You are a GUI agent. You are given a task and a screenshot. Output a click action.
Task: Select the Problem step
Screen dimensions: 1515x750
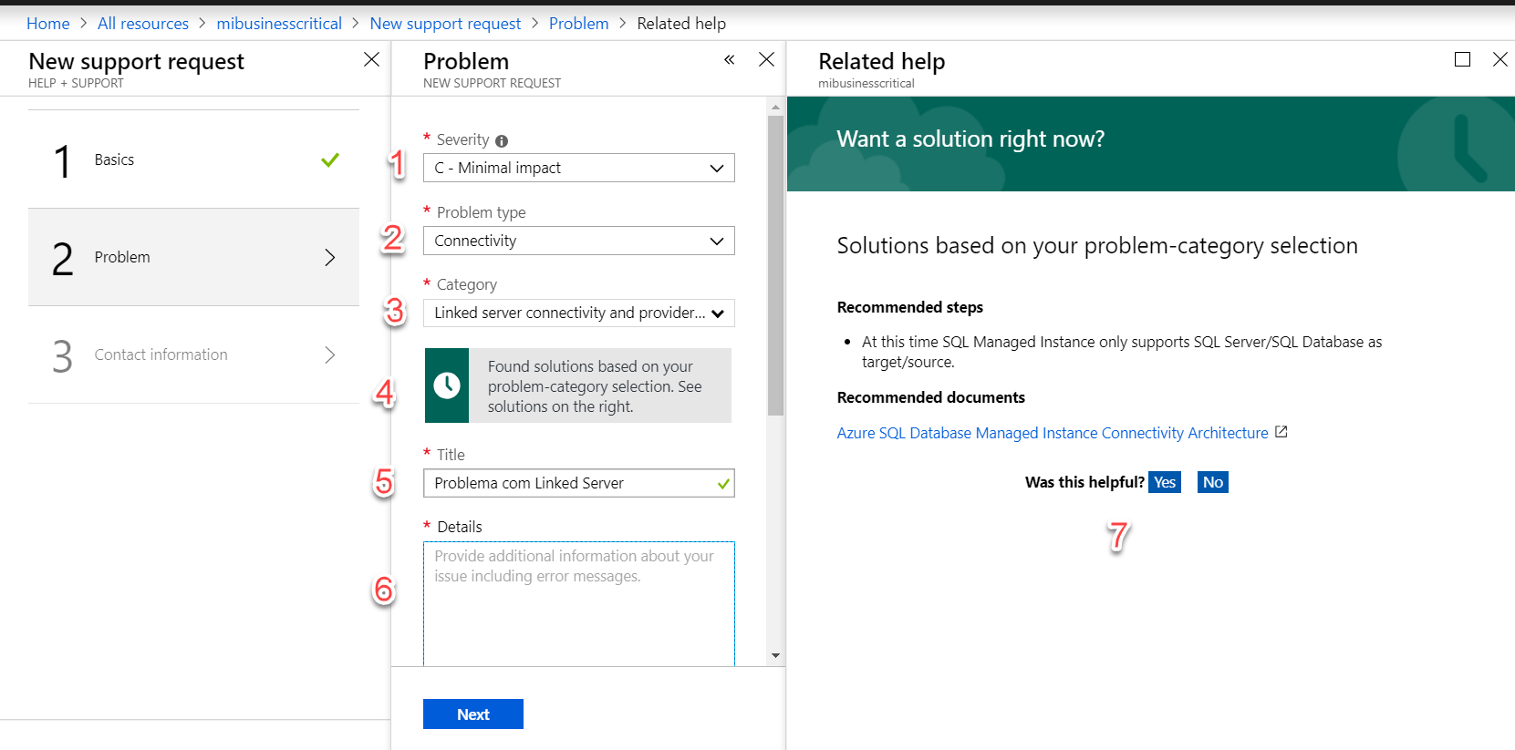[193, 257]
